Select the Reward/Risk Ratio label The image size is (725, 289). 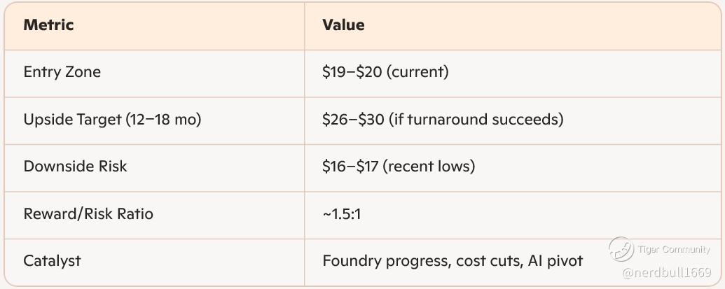click(88, 213)
